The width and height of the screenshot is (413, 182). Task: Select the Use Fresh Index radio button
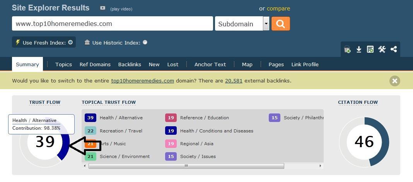70,42
